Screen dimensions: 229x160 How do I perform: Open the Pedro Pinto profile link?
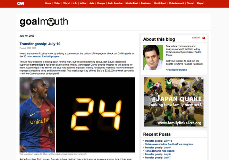184,54
